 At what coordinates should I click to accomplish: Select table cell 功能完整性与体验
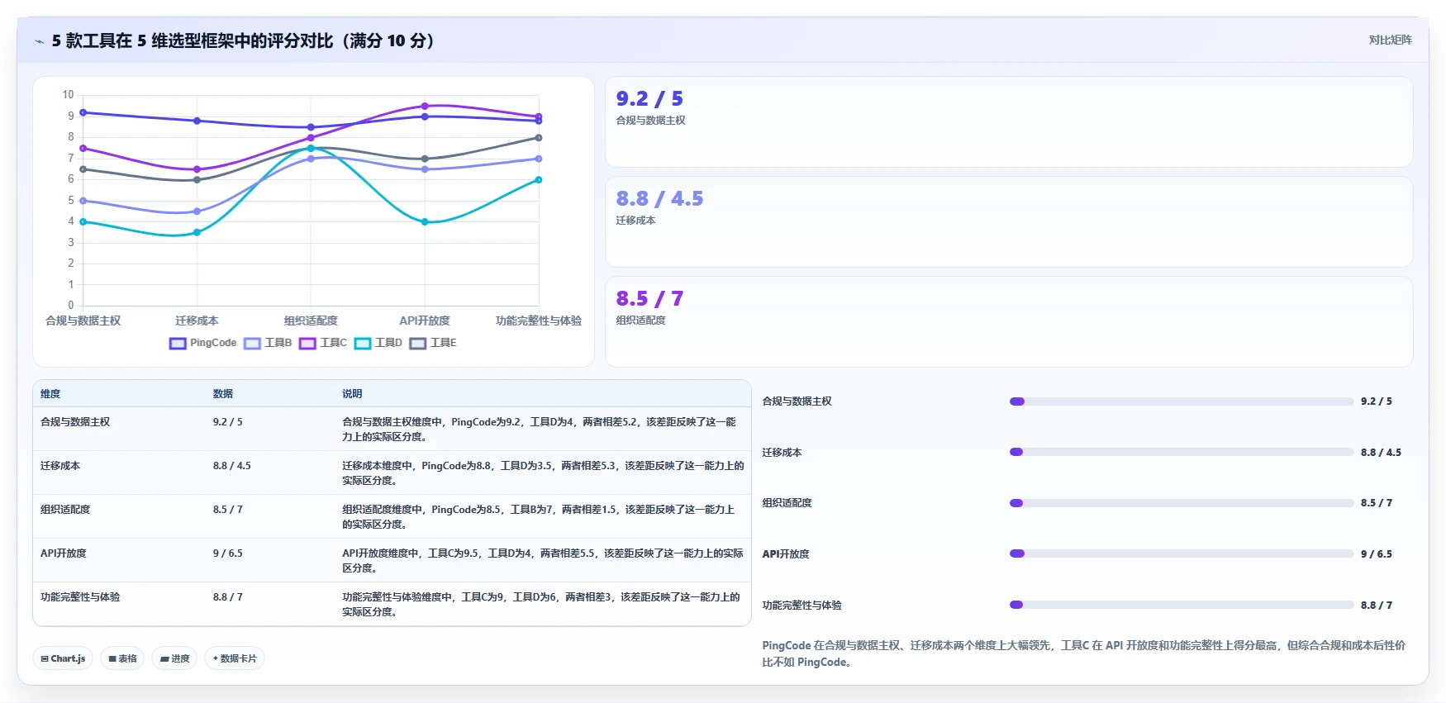pyautogui.click(x=80, y=597)
